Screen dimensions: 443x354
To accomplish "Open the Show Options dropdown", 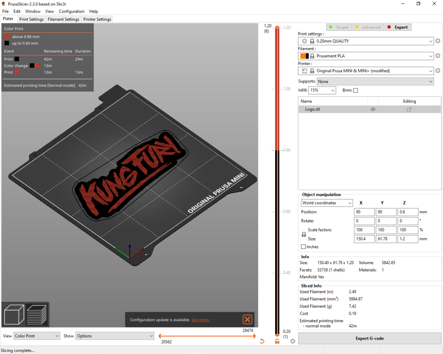I will [115, 336].
